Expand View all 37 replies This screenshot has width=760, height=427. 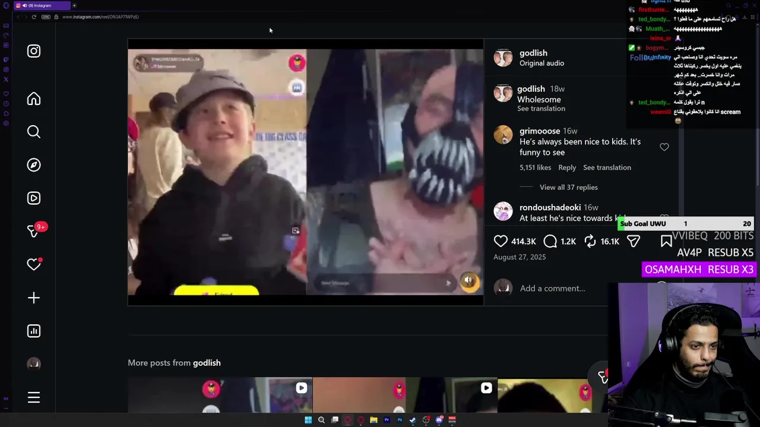[568, 187]
